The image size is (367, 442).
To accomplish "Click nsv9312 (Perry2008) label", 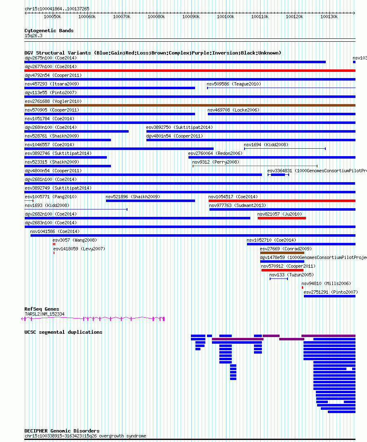I will [216, 162].
